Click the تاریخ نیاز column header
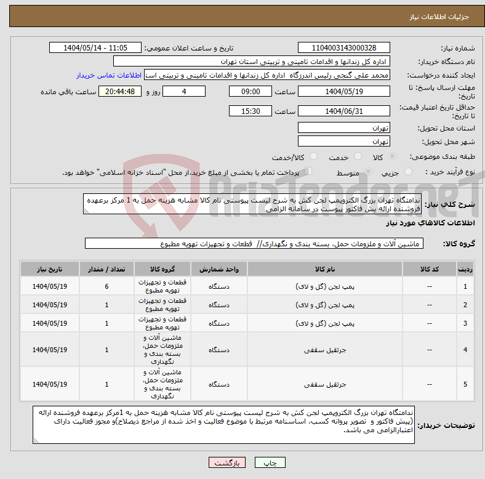Image resolution: width=485 pixels, height=479 pixels. (x=50, y=269)
